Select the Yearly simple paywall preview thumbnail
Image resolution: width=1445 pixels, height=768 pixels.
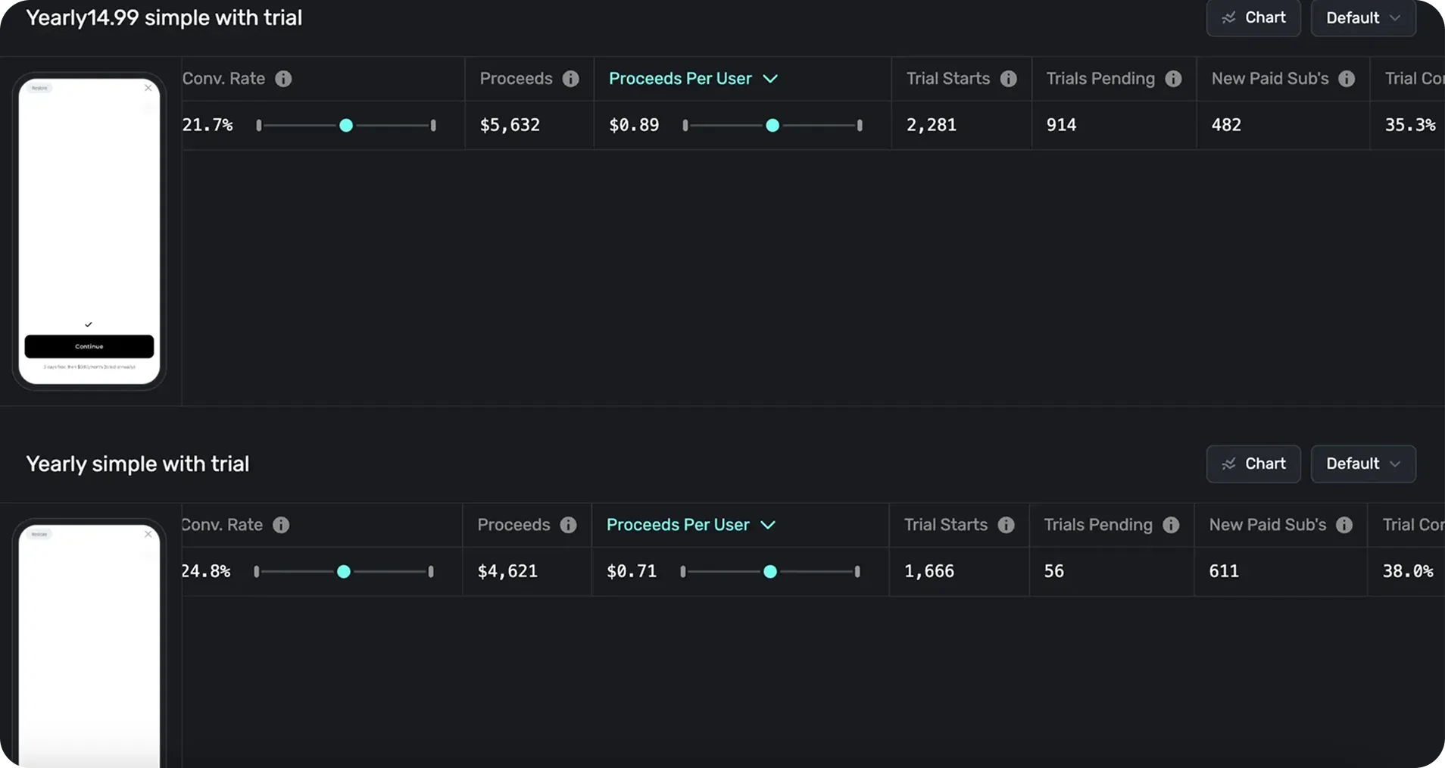pyautogui.click(x=89, y=644)
